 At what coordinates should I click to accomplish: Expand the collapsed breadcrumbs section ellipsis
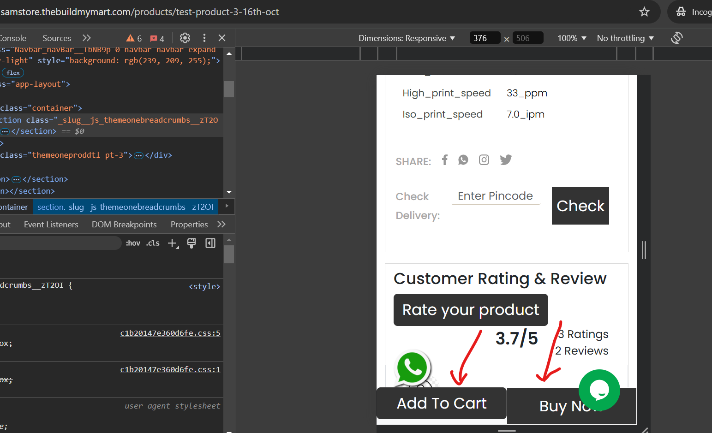(5, 131)
